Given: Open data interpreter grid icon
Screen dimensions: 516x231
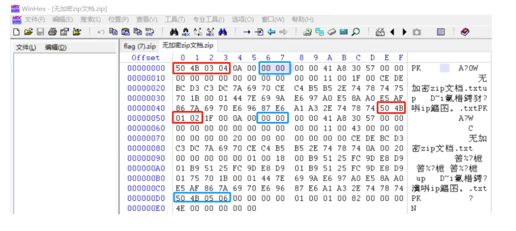Looking at the screenshot, I should pos(441,32).
